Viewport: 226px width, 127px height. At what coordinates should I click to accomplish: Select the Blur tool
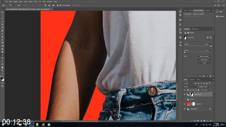coord(2,49)
